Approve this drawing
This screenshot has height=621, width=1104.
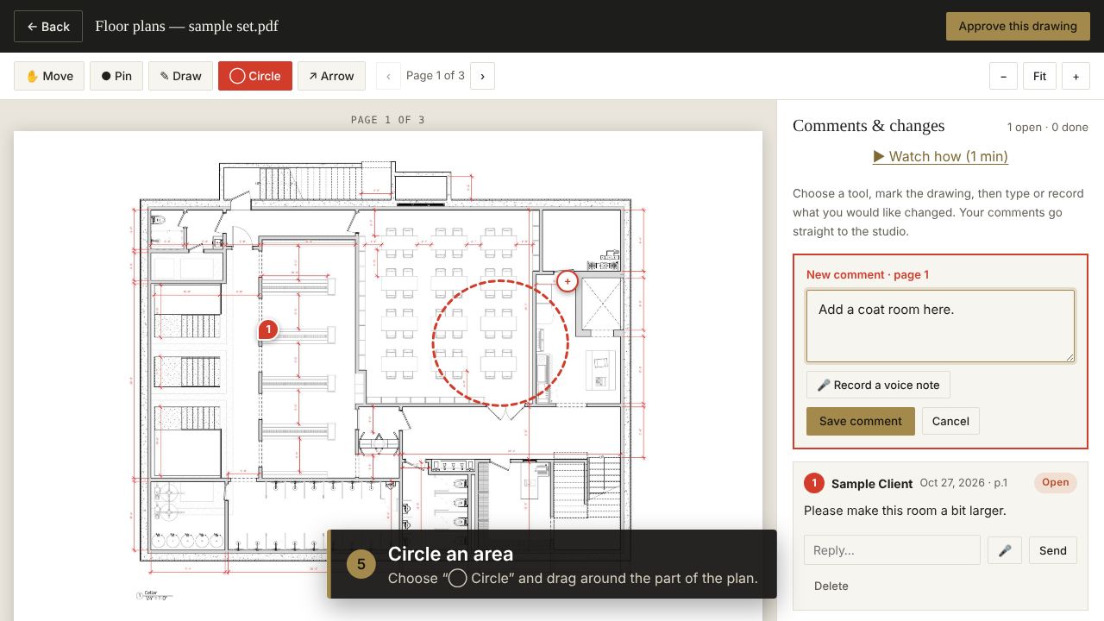click(1018, 26)
